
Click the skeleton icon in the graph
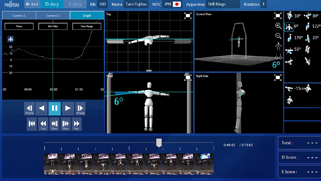click(10, 39)
